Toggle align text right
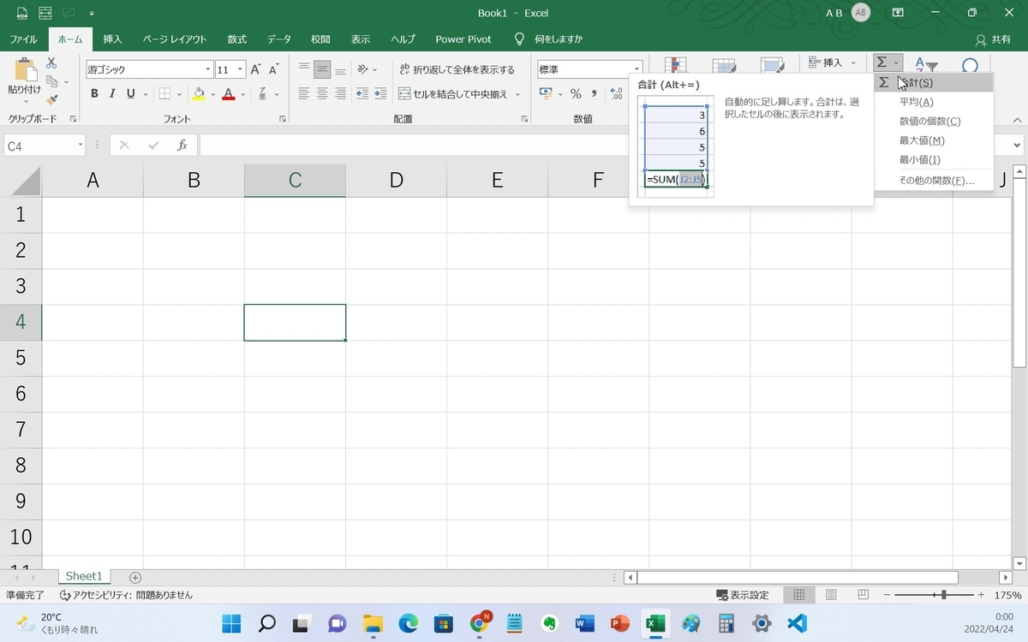Screen dimensions: 1028x642 pyautogui.click(x=340, y=94)
